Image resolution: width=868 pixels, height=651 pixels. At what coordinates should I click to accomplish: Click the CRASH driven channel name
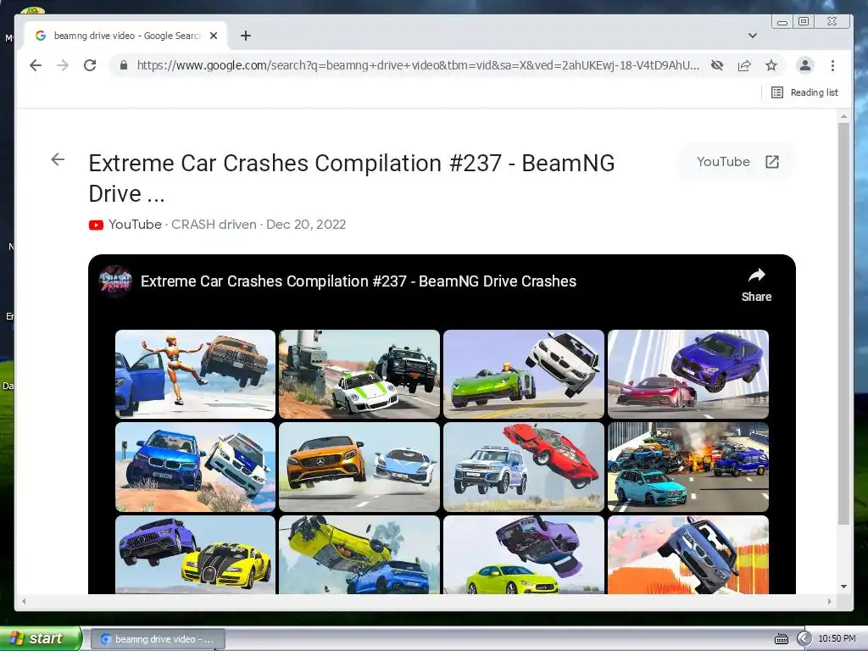click(214, 224)
